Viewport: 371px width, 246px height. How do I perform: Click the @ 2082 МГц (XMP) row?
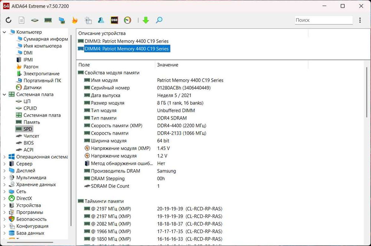pyautogui.click(x=153, y=224)
